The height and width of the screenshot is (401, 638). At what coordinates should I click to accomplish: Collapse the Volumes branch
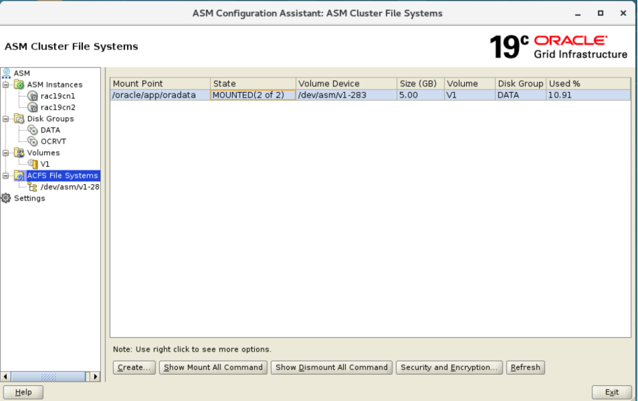[x=5, y=153]
